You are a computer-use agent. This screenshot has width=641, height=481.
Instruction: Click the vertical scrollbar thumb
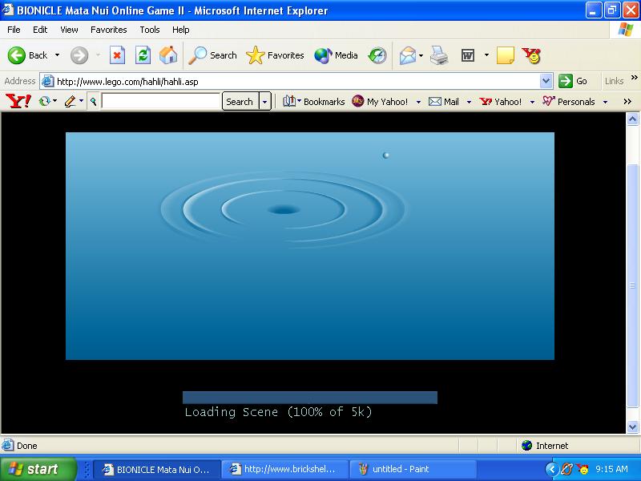coord(632,285)
